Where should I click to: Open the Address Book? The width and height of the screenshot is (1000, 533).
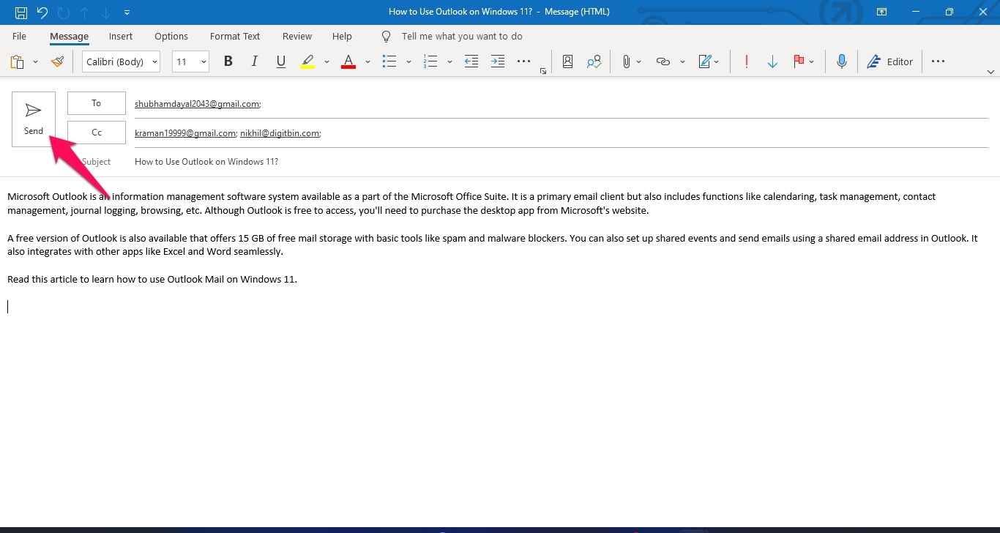tap(567, 62)
